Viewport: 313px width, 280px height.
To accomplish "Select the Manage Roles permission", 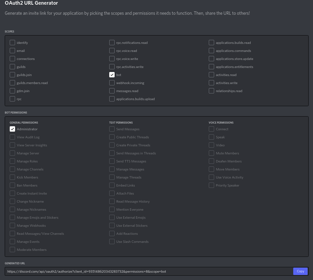I will click(12, 161).
